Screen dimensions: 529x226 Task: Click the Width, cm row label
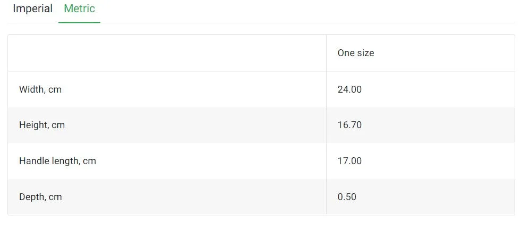point(40,89)
